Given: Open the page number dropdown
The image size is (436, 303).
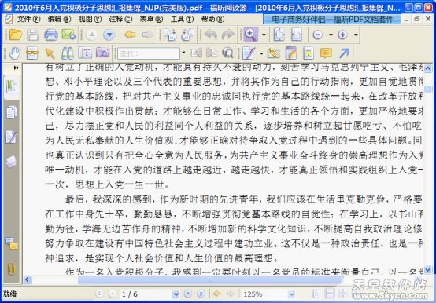Looking at the screenshot, I should [176, 294].
